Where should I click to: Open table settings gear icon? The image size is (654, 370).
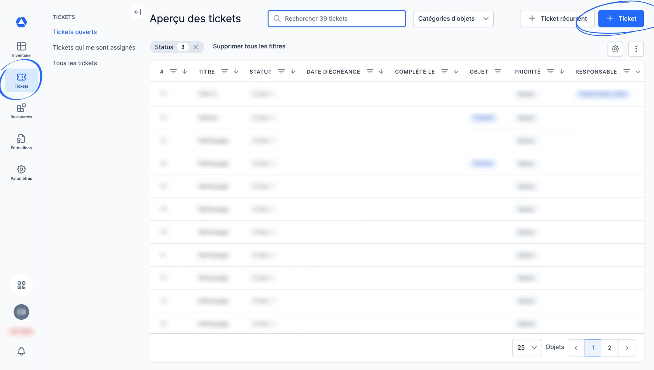click(615, 49)
